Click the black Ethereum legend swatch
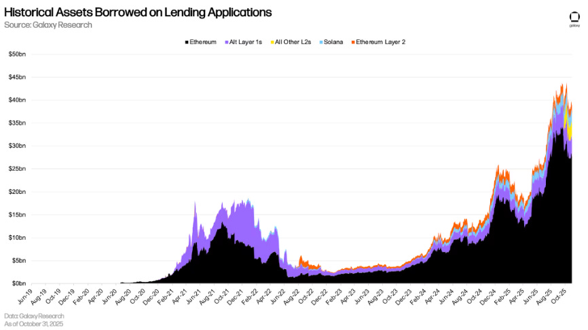Image resolution: width=588 pixels, height=330 pixels. pyautogui.click(x=186, y=42)
